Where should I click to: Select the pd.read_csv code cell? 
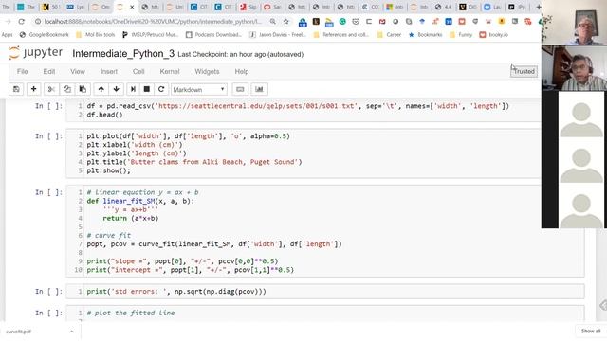tap(303, 110)
